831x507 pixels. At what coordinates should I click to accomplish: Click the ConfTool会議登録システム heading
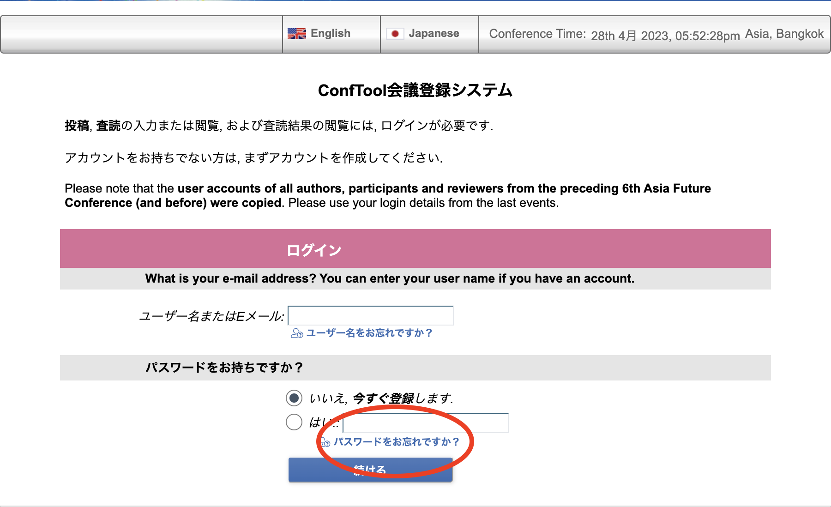point(415,90)
